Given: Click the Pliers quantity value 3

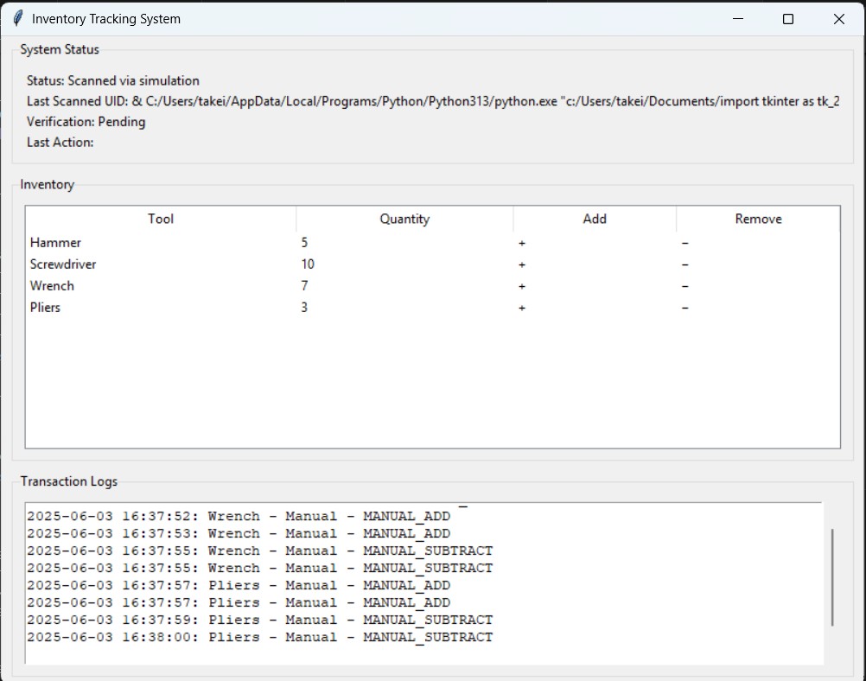Looking at the screenshot, I should [x=304, y=307].
